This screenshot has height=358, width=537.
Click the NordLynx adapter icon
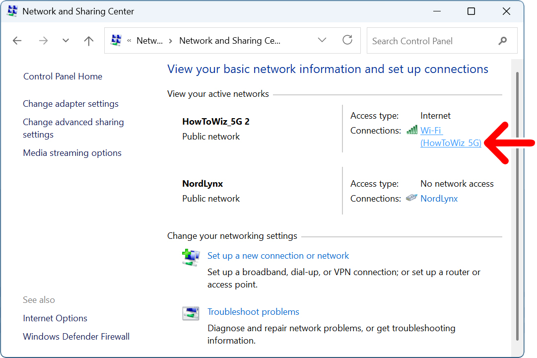click(411, 198)
